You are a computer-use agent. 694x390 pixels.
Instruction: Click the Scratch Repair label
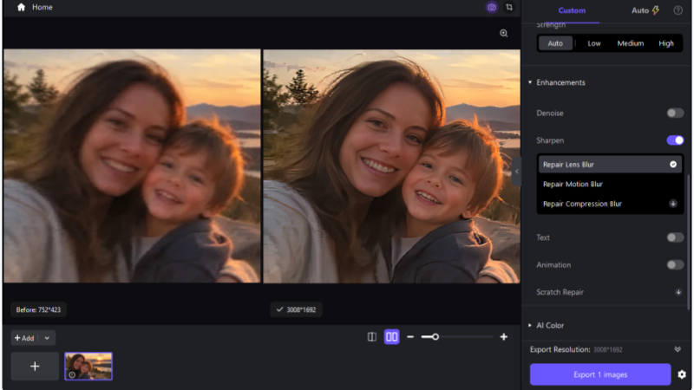pos(560,292)
